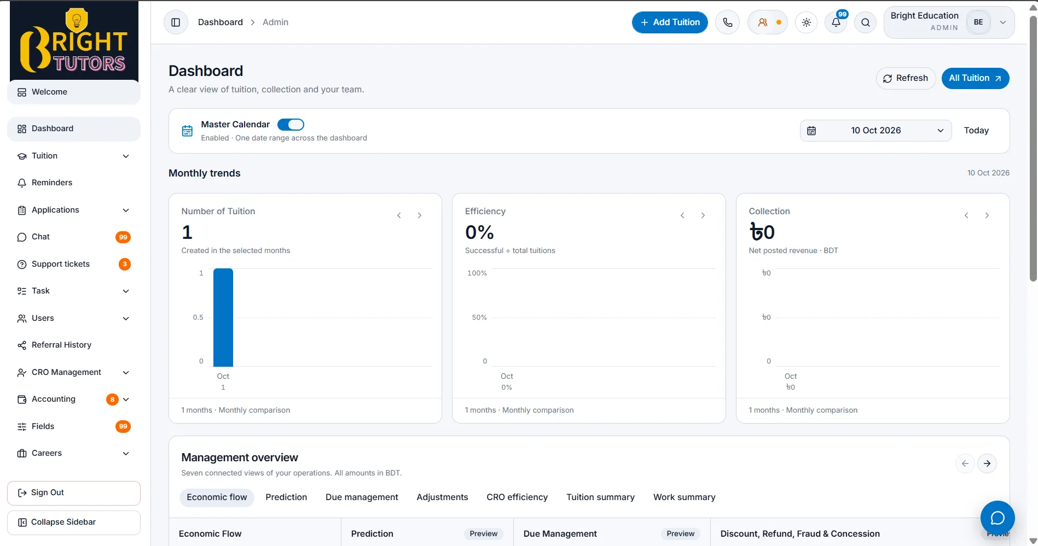
Task: Switch to the Due management tab
Action: (362, 497)
